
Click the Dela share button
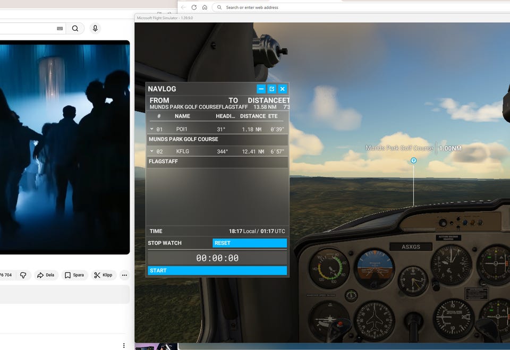[46, 275]
